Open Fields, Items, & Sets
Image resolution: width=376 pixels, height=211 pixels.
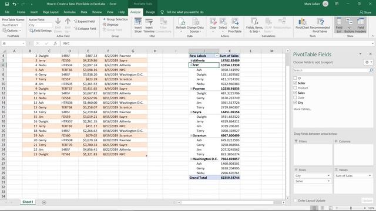[x=254, y=25]
